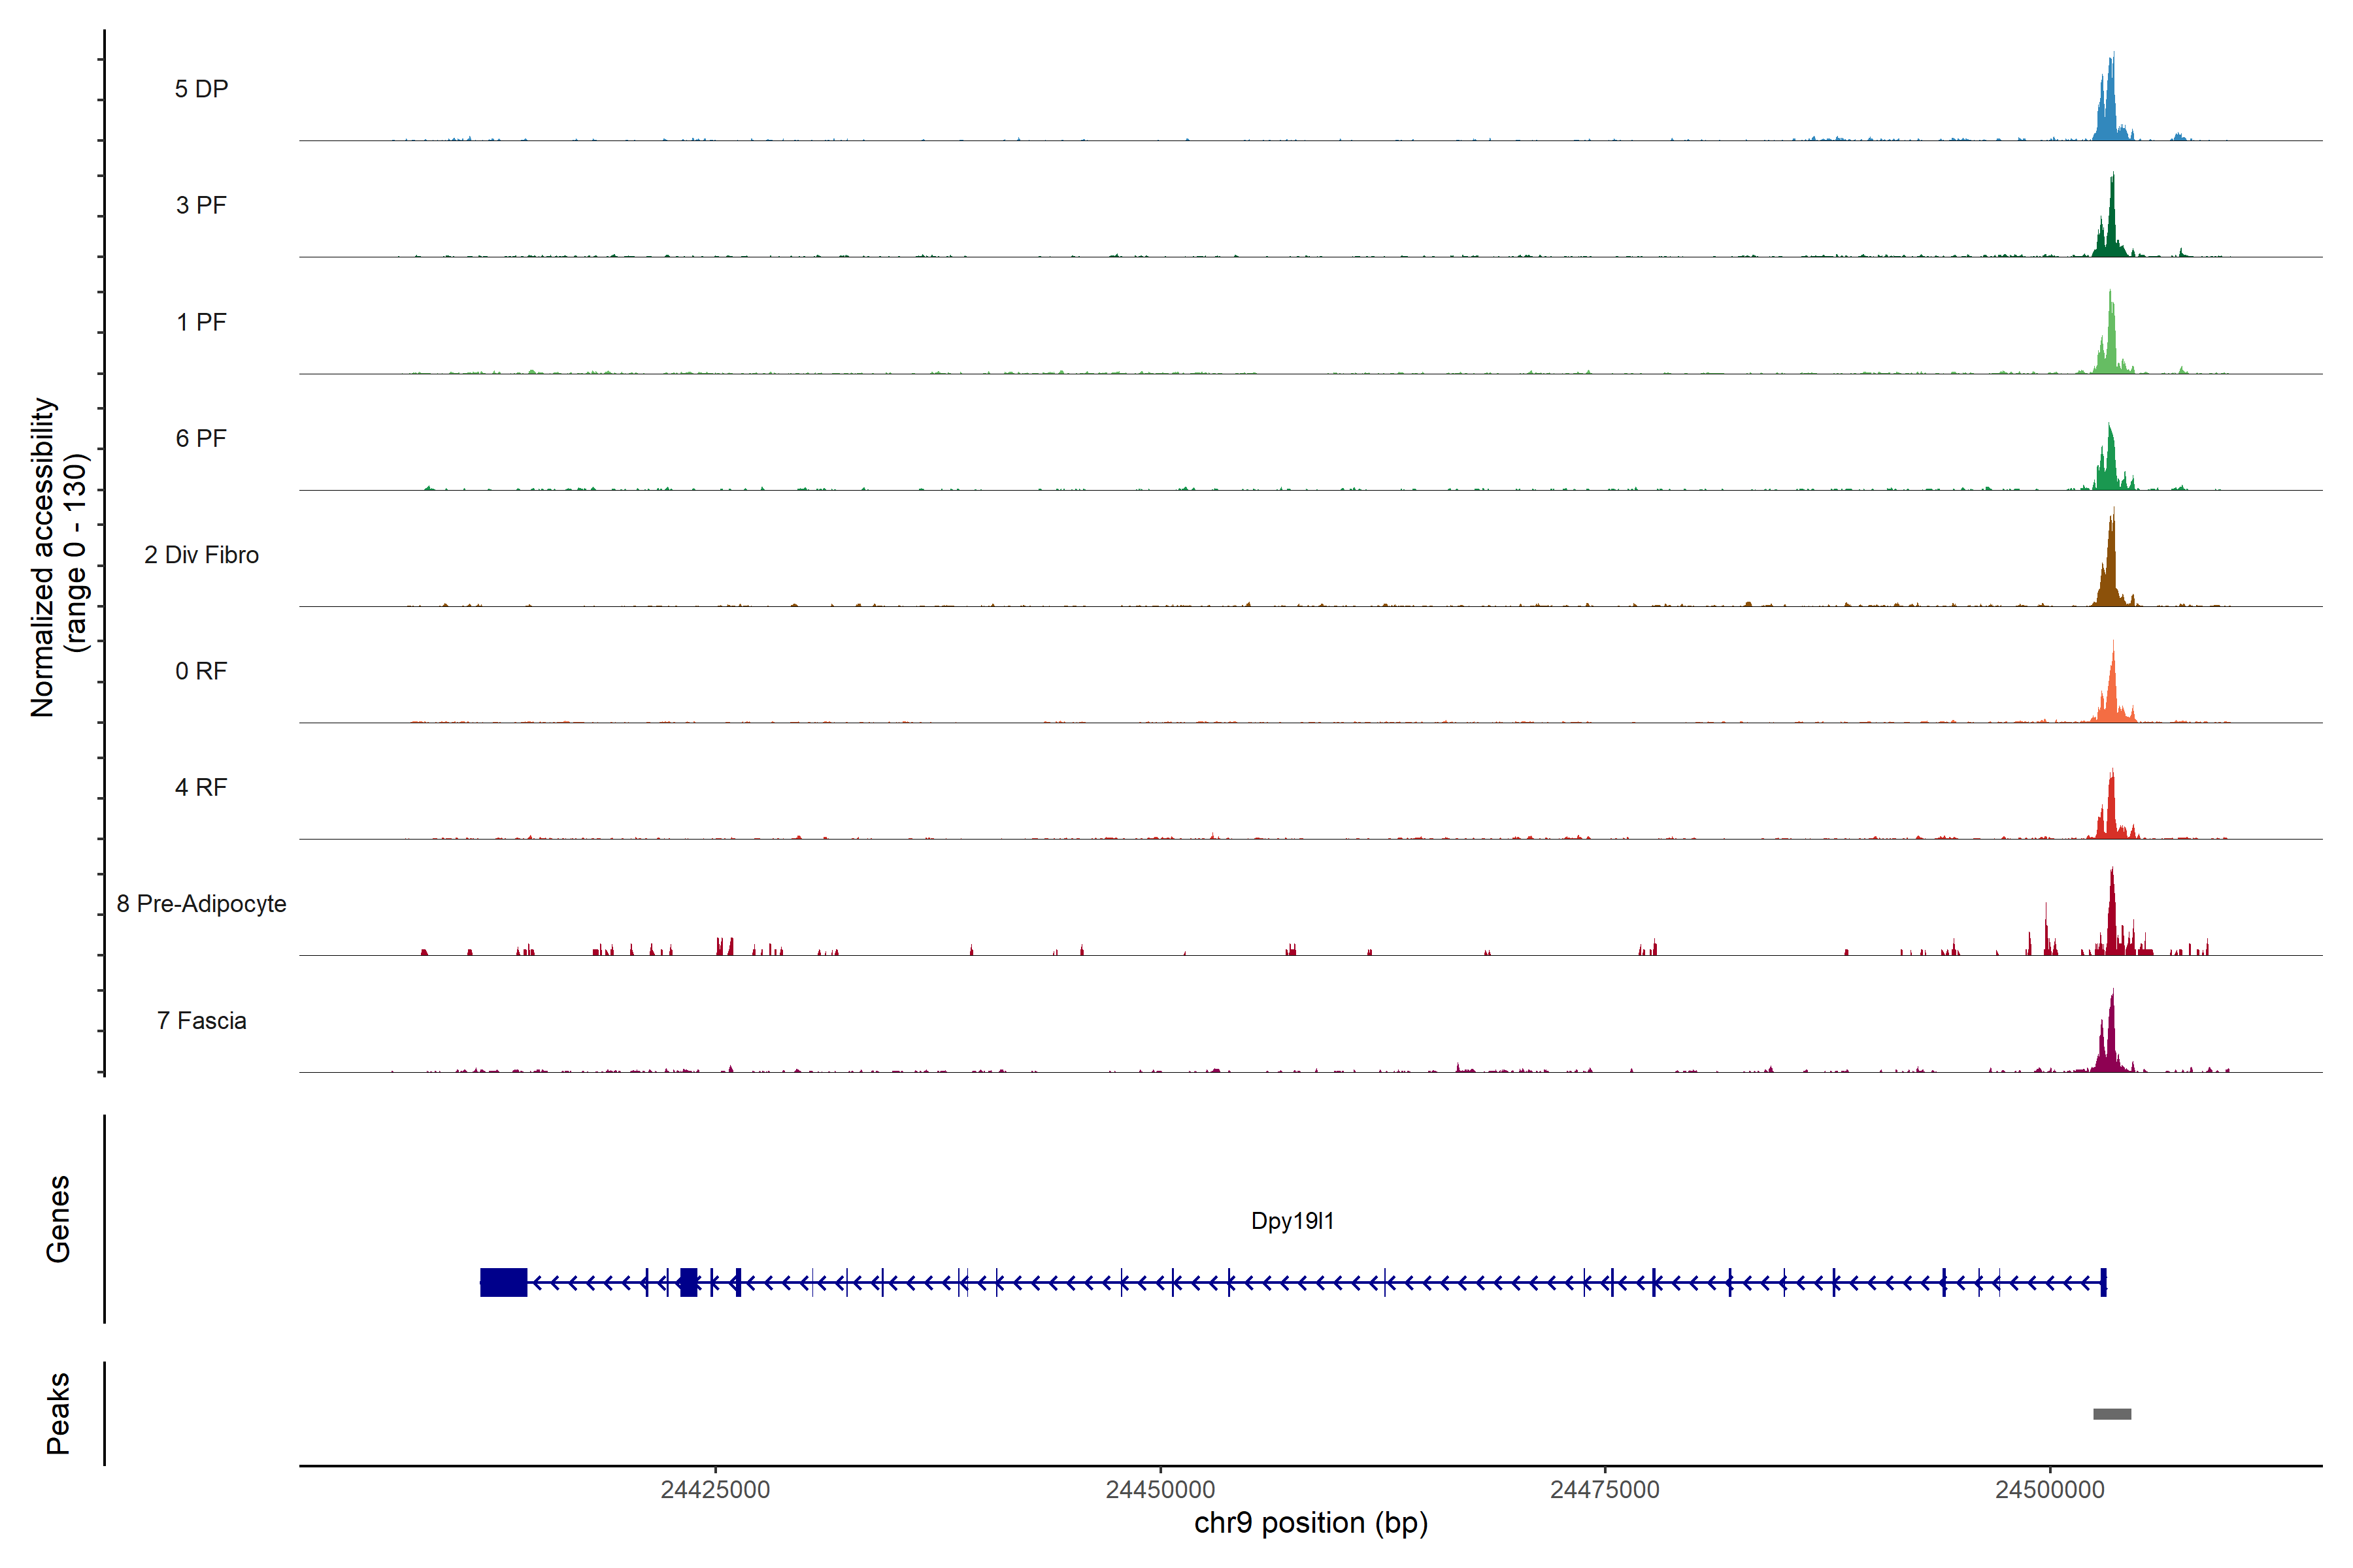Click the chr9 position (bp) axis title

pos(1310,1523)
